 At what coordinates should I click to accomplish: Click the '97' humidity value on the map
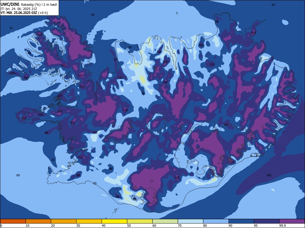pyautogui.click(x=115, y=60)
